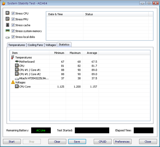The height and width of the screenshot is (147, 160).
Task: Toggle the Stress cache checkbox
Action: pos(13,25)
